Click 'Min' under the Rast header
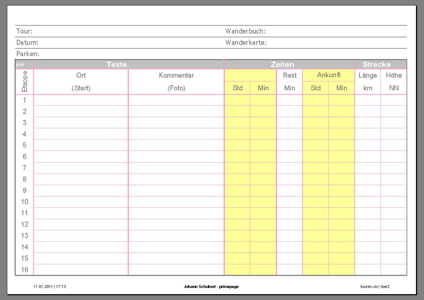This screenshot has height=300, width=424. click(290, 88)
